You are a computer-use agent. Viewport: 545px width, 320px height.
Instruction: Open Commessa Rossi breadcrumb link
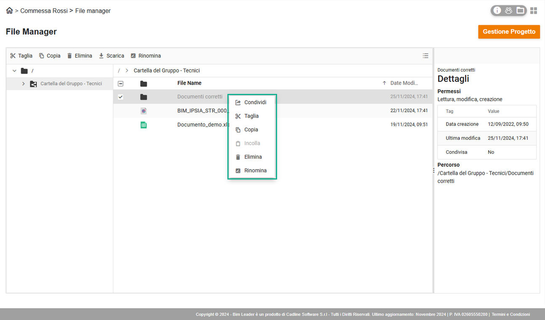click(x=44, y=11)
